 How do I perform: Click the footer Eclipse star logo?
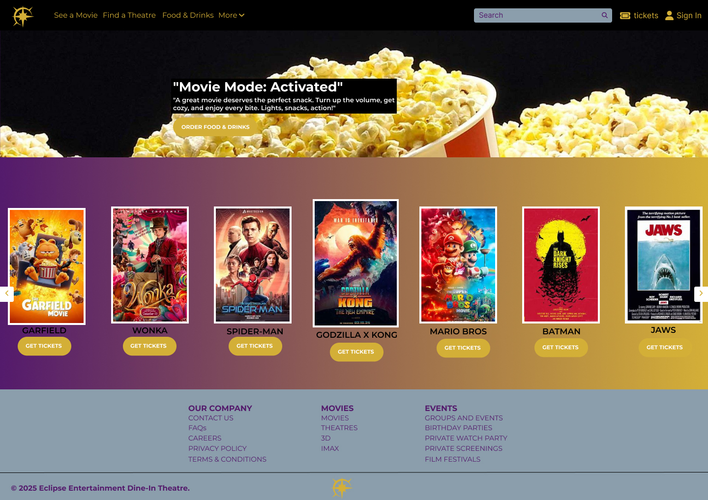[x=342, y=488]
